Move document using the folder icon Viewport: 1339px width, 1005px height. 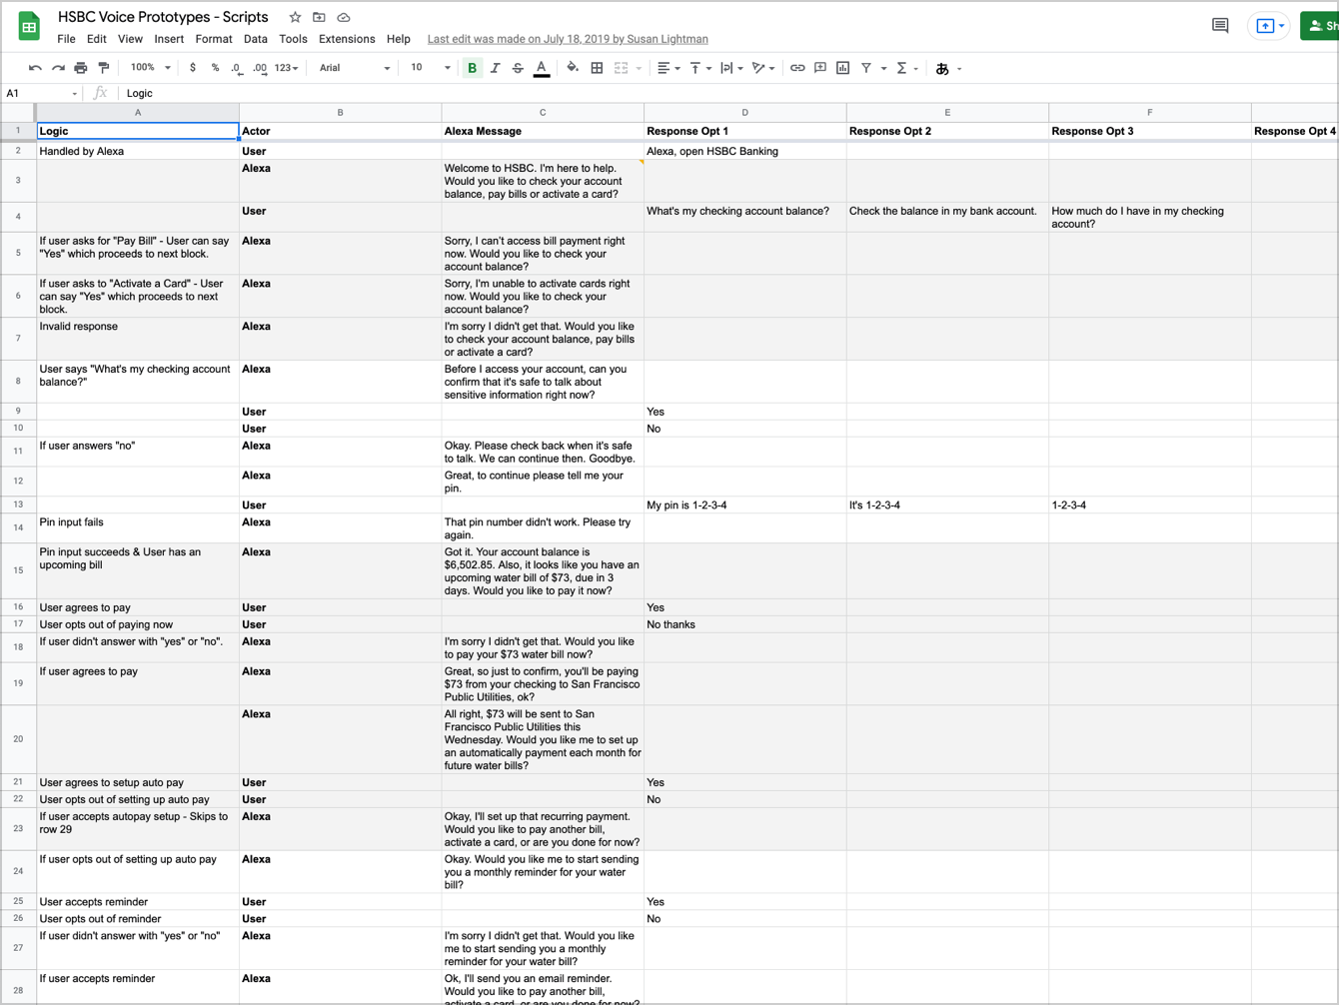point(319,17)
